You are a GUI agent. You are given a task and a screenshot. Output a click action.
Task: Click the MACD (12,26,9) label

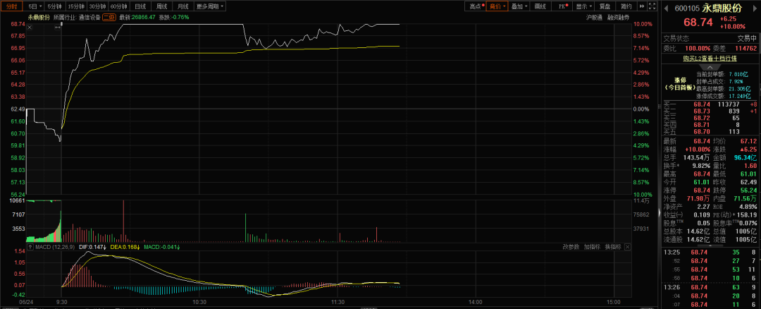(x=54, y=248)
